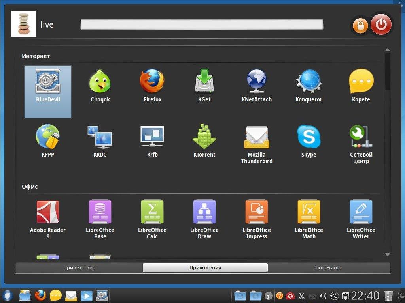Click the orange lock screen button
405x303 pixels.
click(360, 26)
